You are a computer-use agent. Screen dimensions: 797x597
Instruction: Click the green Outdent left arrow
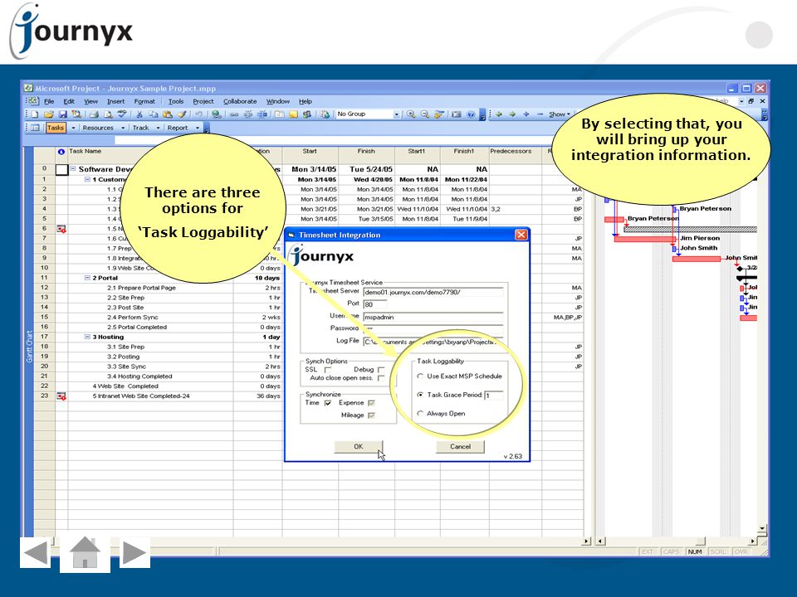click(x=499, y=114)
